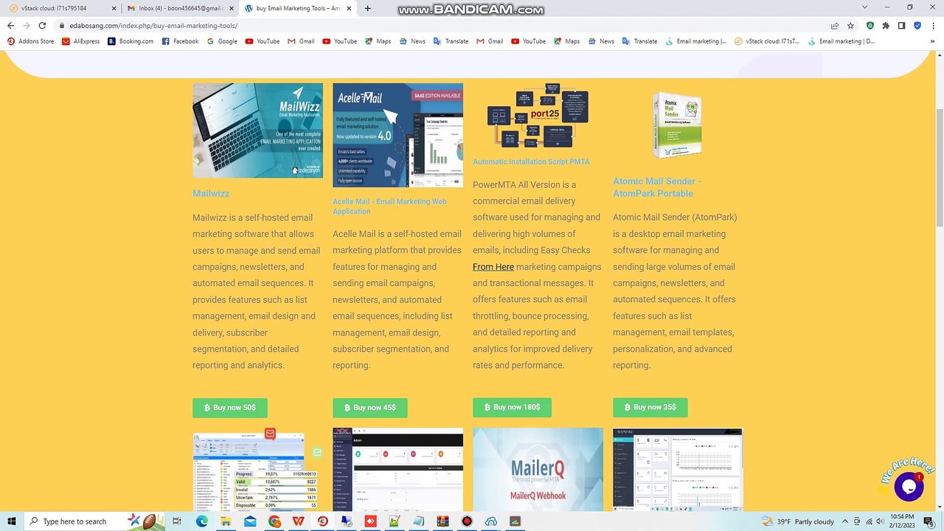Follow the From Here link
Image resolution: width=944 pixels, height=531 pixels.
tap(493, 267)
